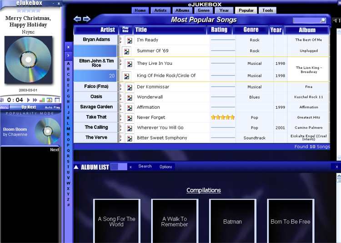Play now icon for Summer Of '69
Viewport: 341px width, 243px height.
126,51
